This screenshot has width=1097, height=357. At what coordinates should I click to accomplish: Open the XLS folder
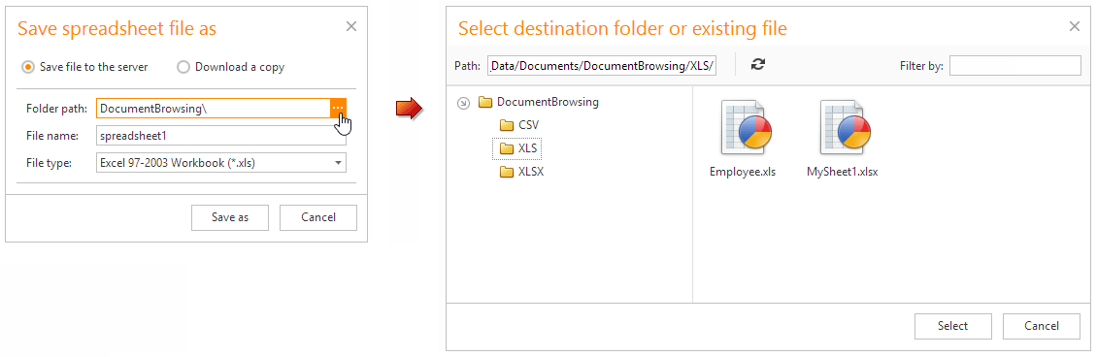coord(517,148)
